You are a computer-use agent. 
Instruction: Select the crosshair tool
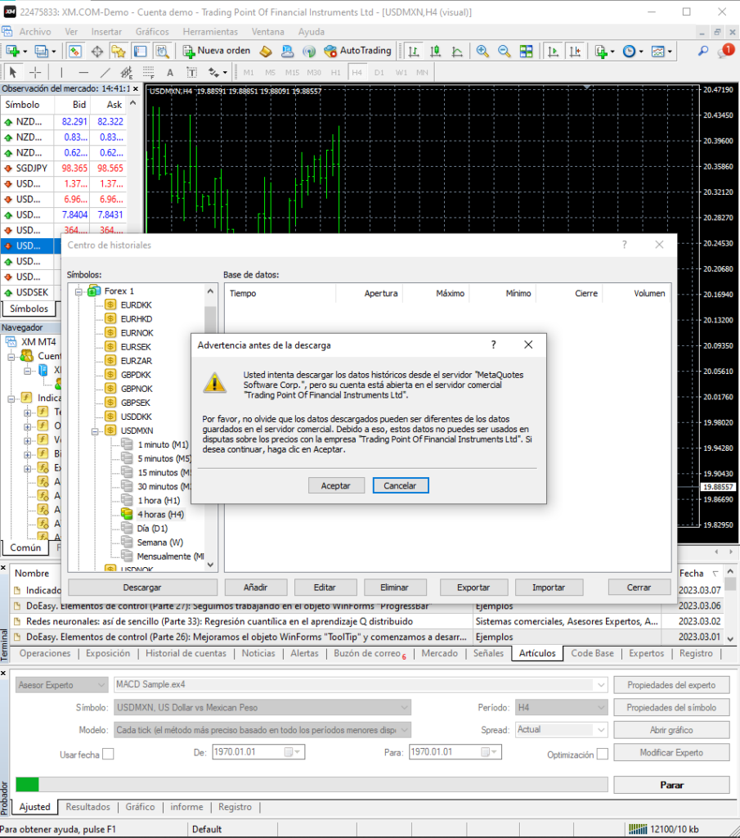[x=35, y=72]
